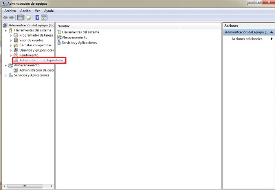Select Rendimiento label in tree

click(29, 55)
